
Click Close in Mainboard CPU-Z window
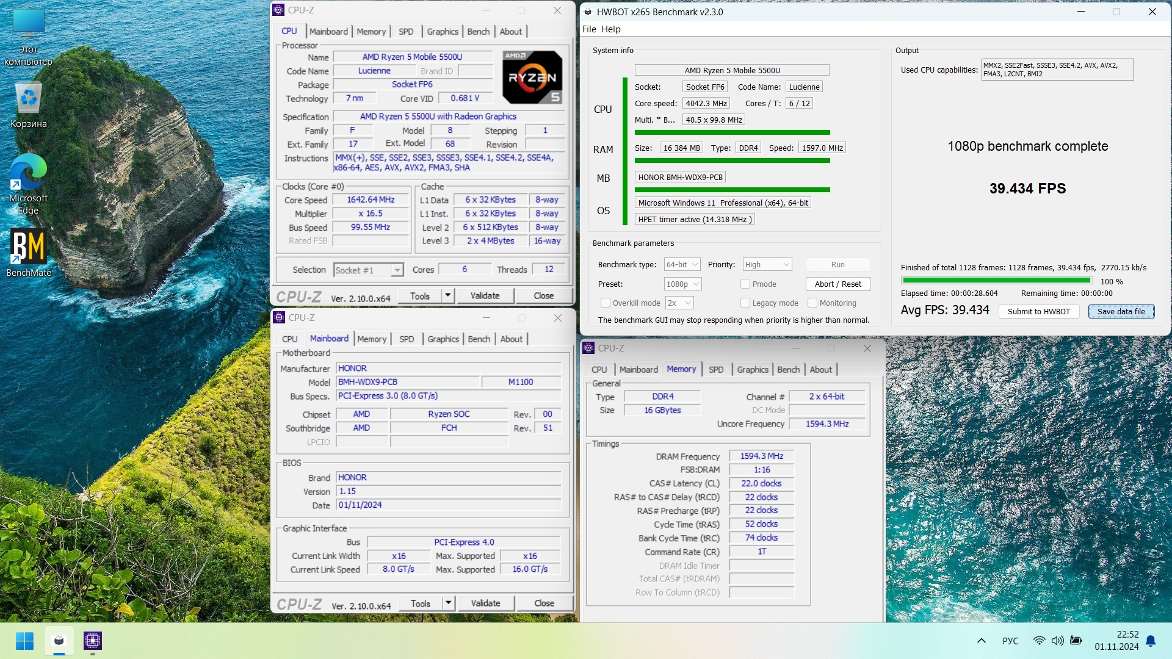pos(544,603)
